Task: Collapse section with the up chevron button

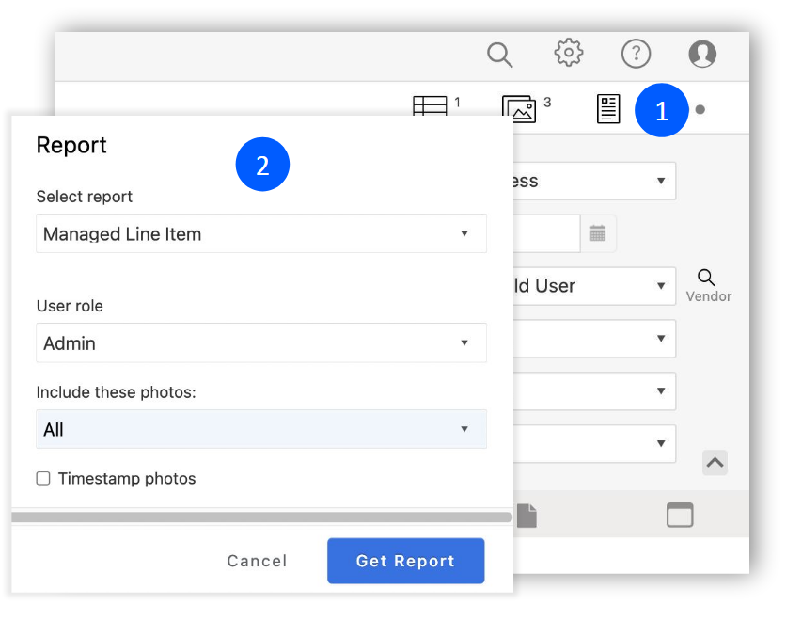Action: (715, 462)
